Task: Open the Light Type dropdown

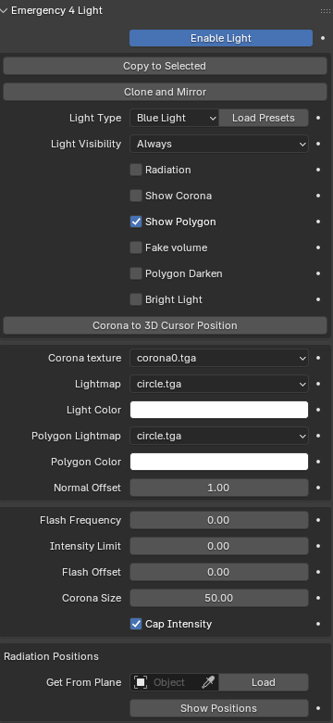Action: point(174,118)
